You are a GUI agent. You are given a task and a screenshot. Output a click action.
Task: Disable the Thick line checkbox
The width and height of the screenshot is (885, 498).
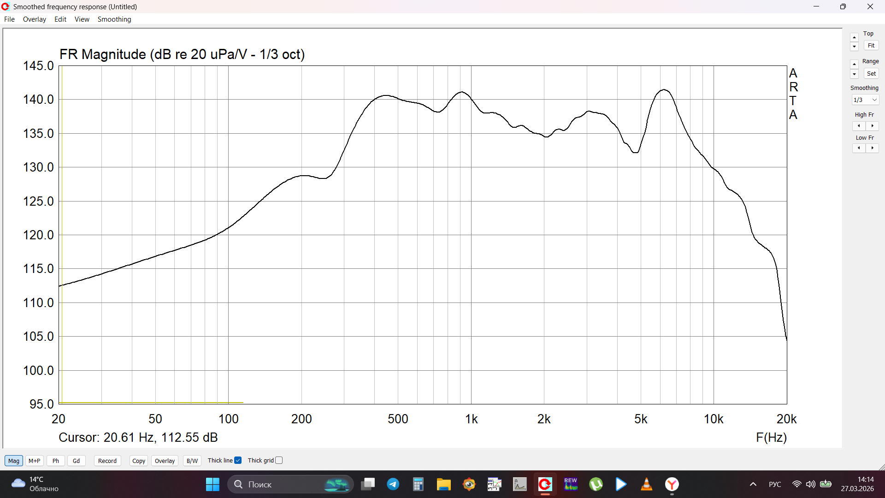point(238,460)
